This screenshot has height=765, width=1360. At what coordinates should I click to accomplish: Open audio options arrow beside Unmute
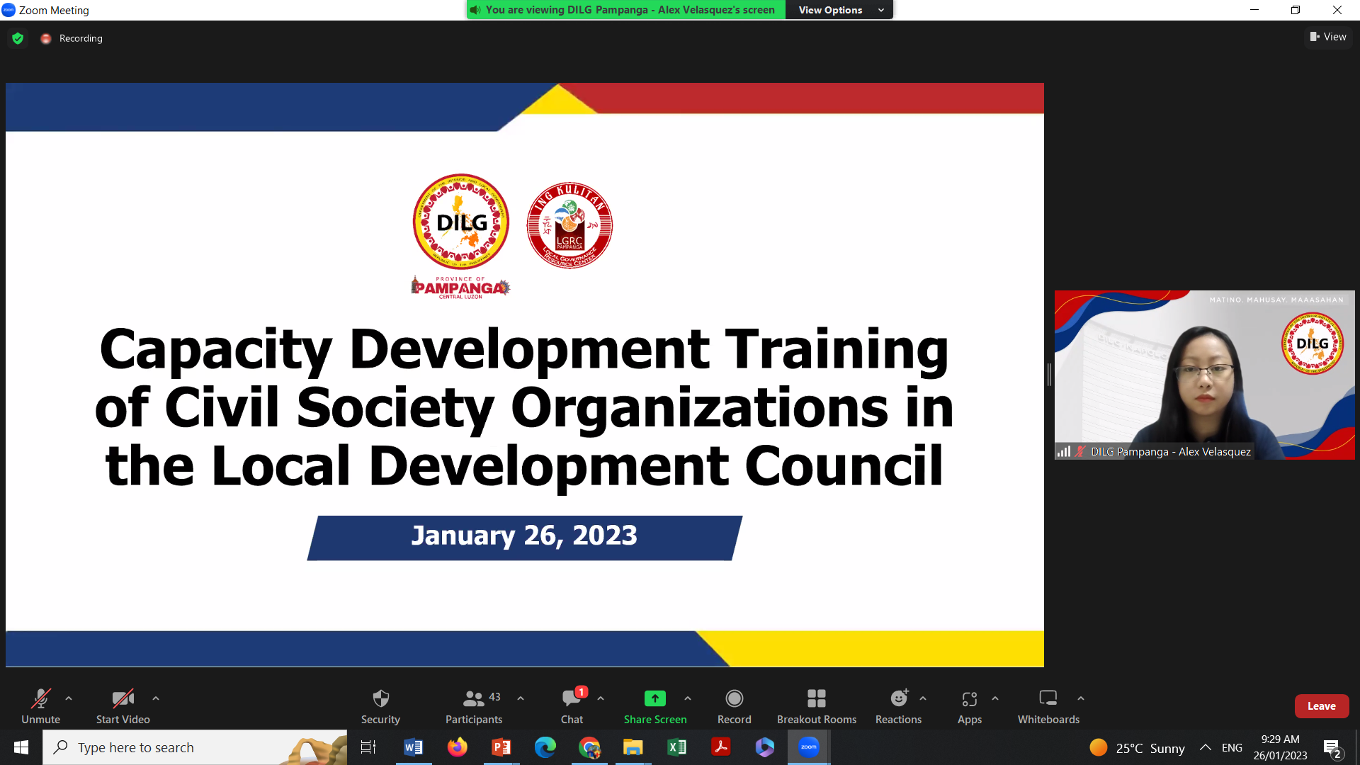coord(69,698)
